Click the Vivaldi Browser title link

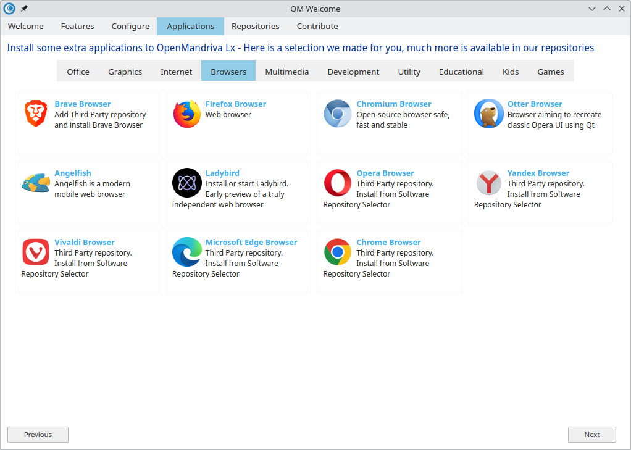tap(85, 243)
